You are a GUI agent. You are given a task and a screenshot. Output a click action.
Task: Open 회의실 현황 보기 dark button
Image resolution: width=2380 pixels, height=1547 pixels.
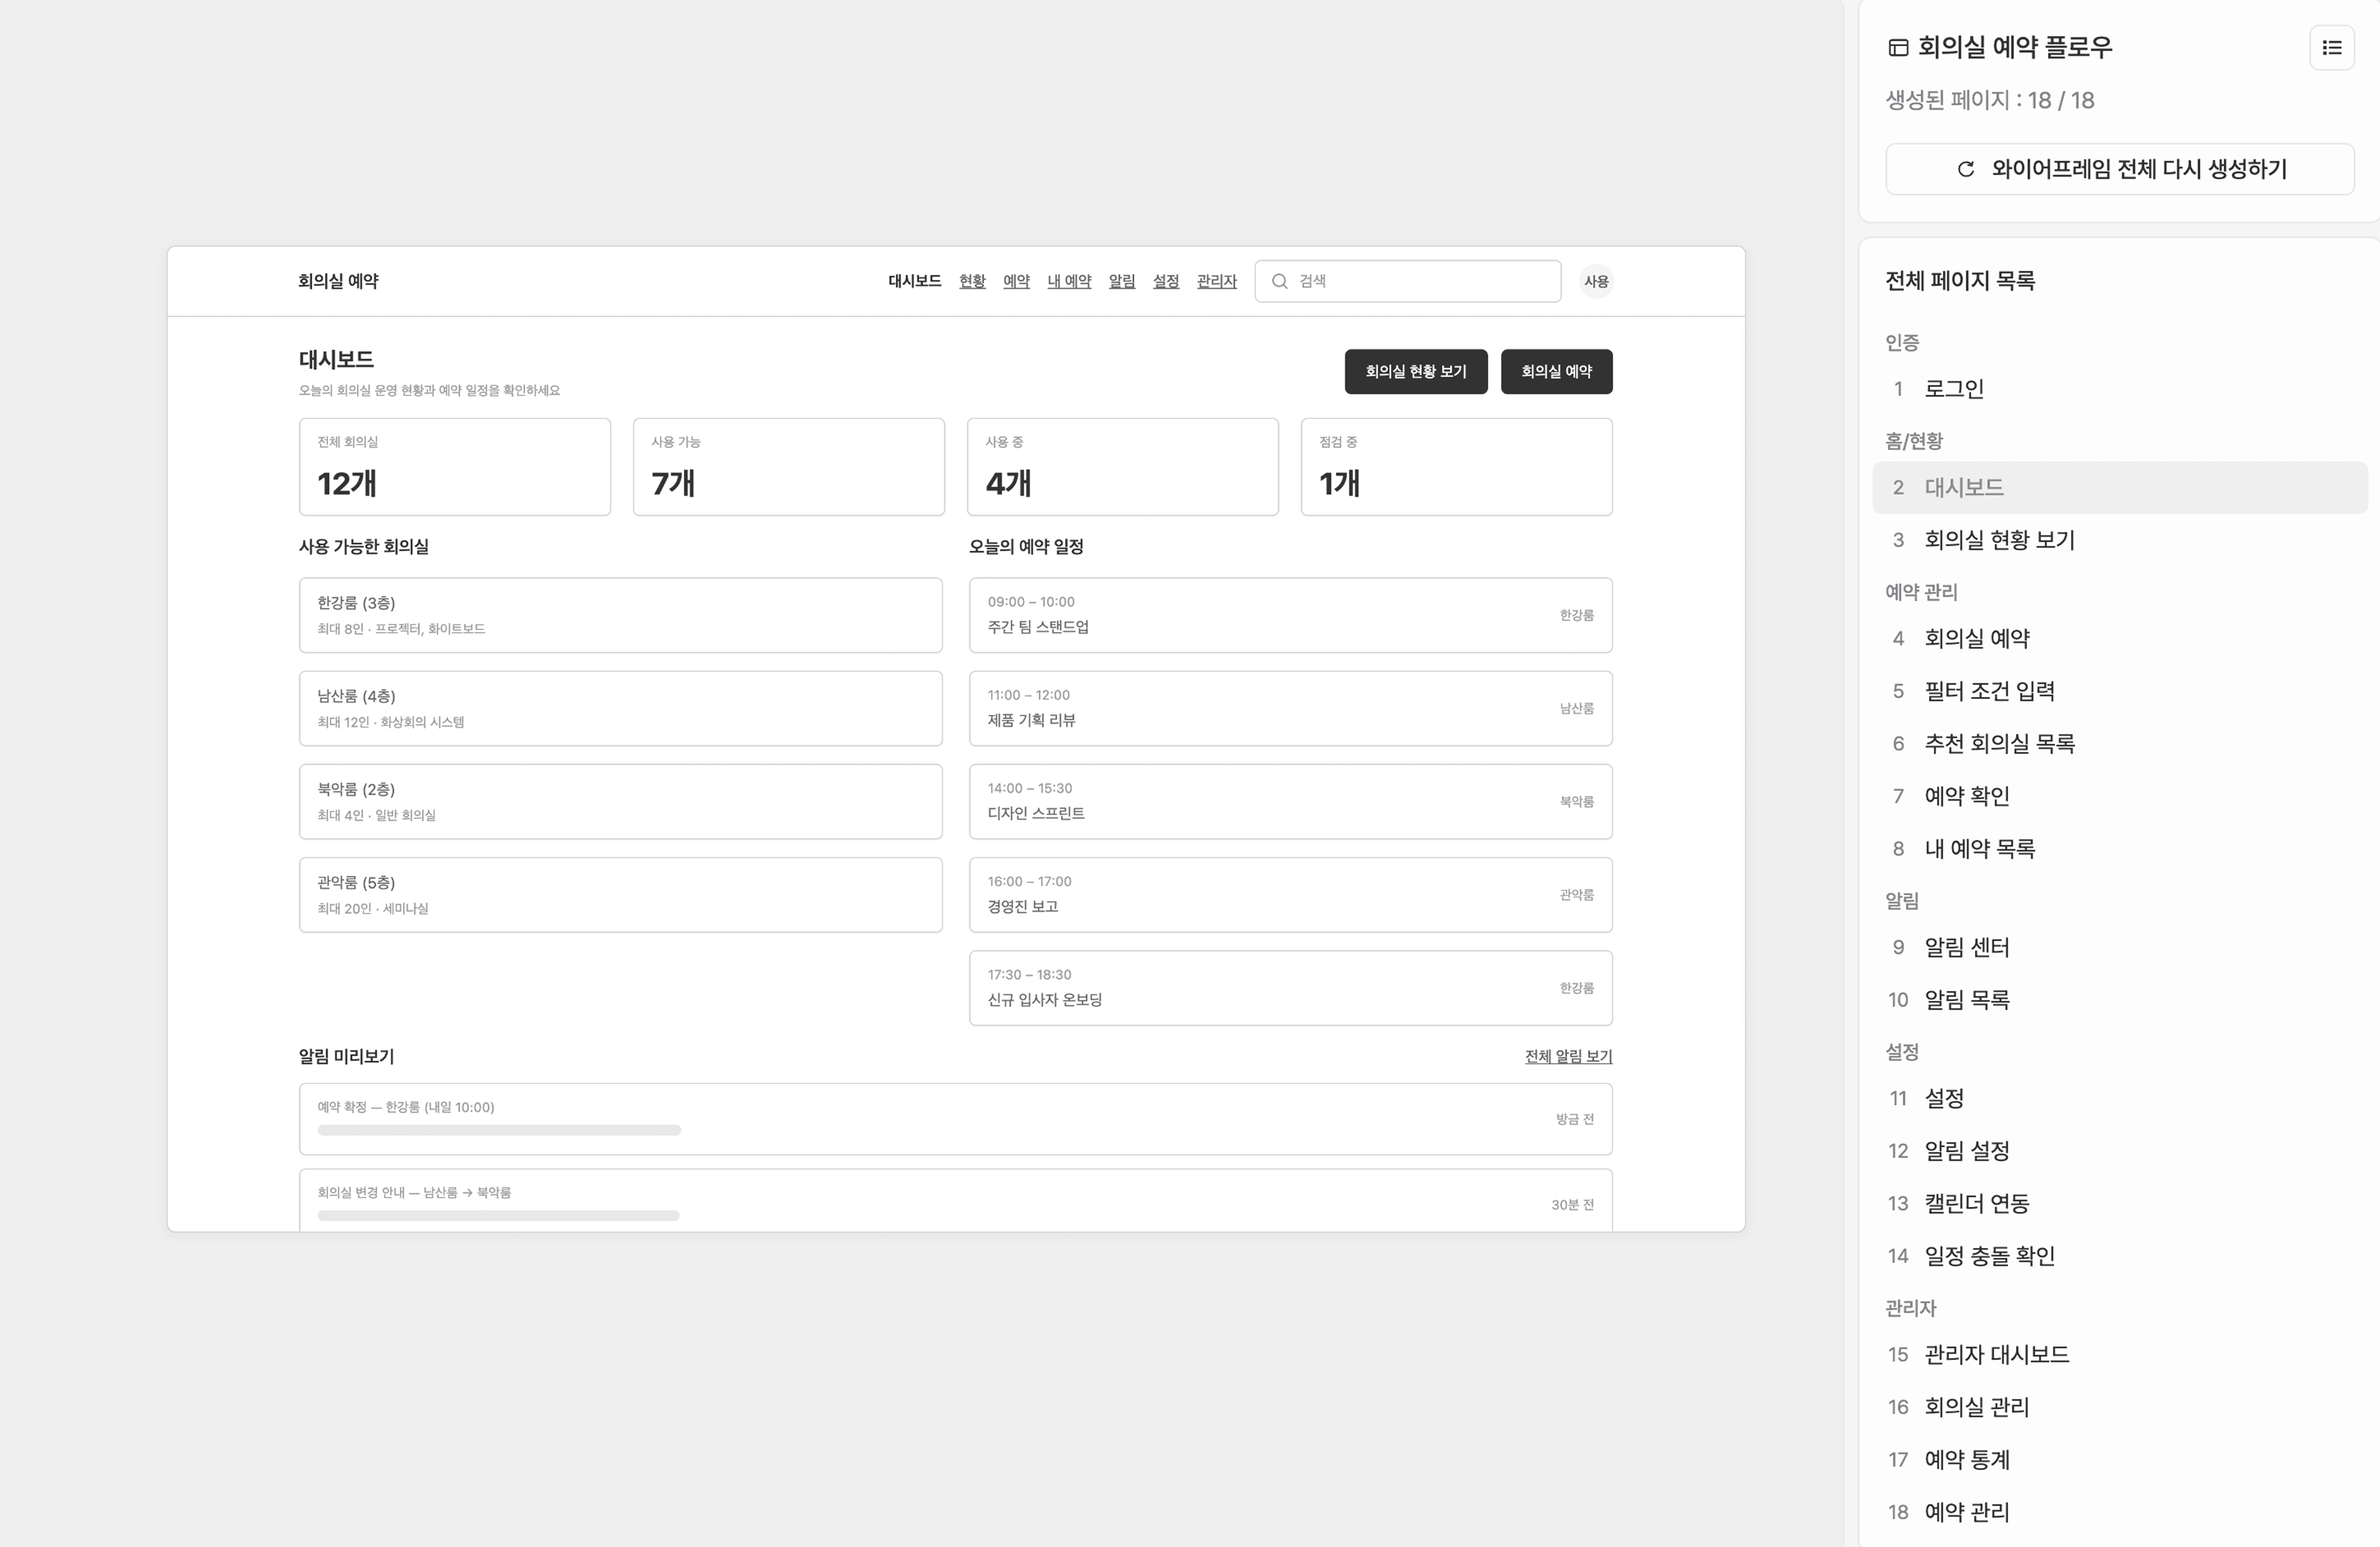pos(1415,372)
